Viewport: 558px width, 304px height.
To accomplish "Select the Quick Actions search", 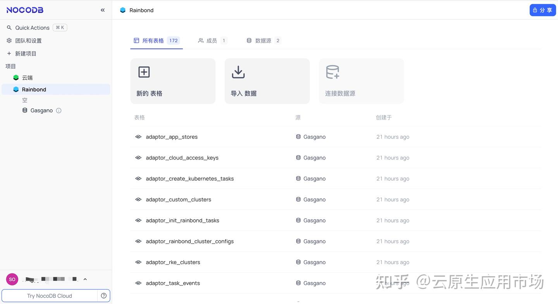I will [32, 27].
